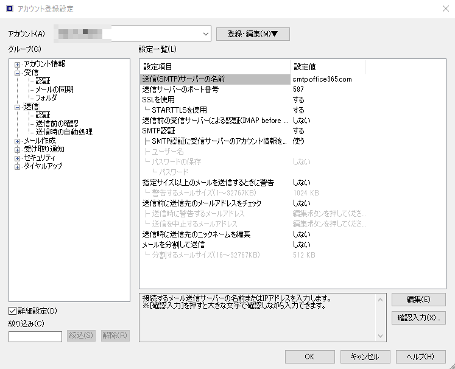Expand the セキュリティ tree node
455x369 pixels.
pos(18,158)
